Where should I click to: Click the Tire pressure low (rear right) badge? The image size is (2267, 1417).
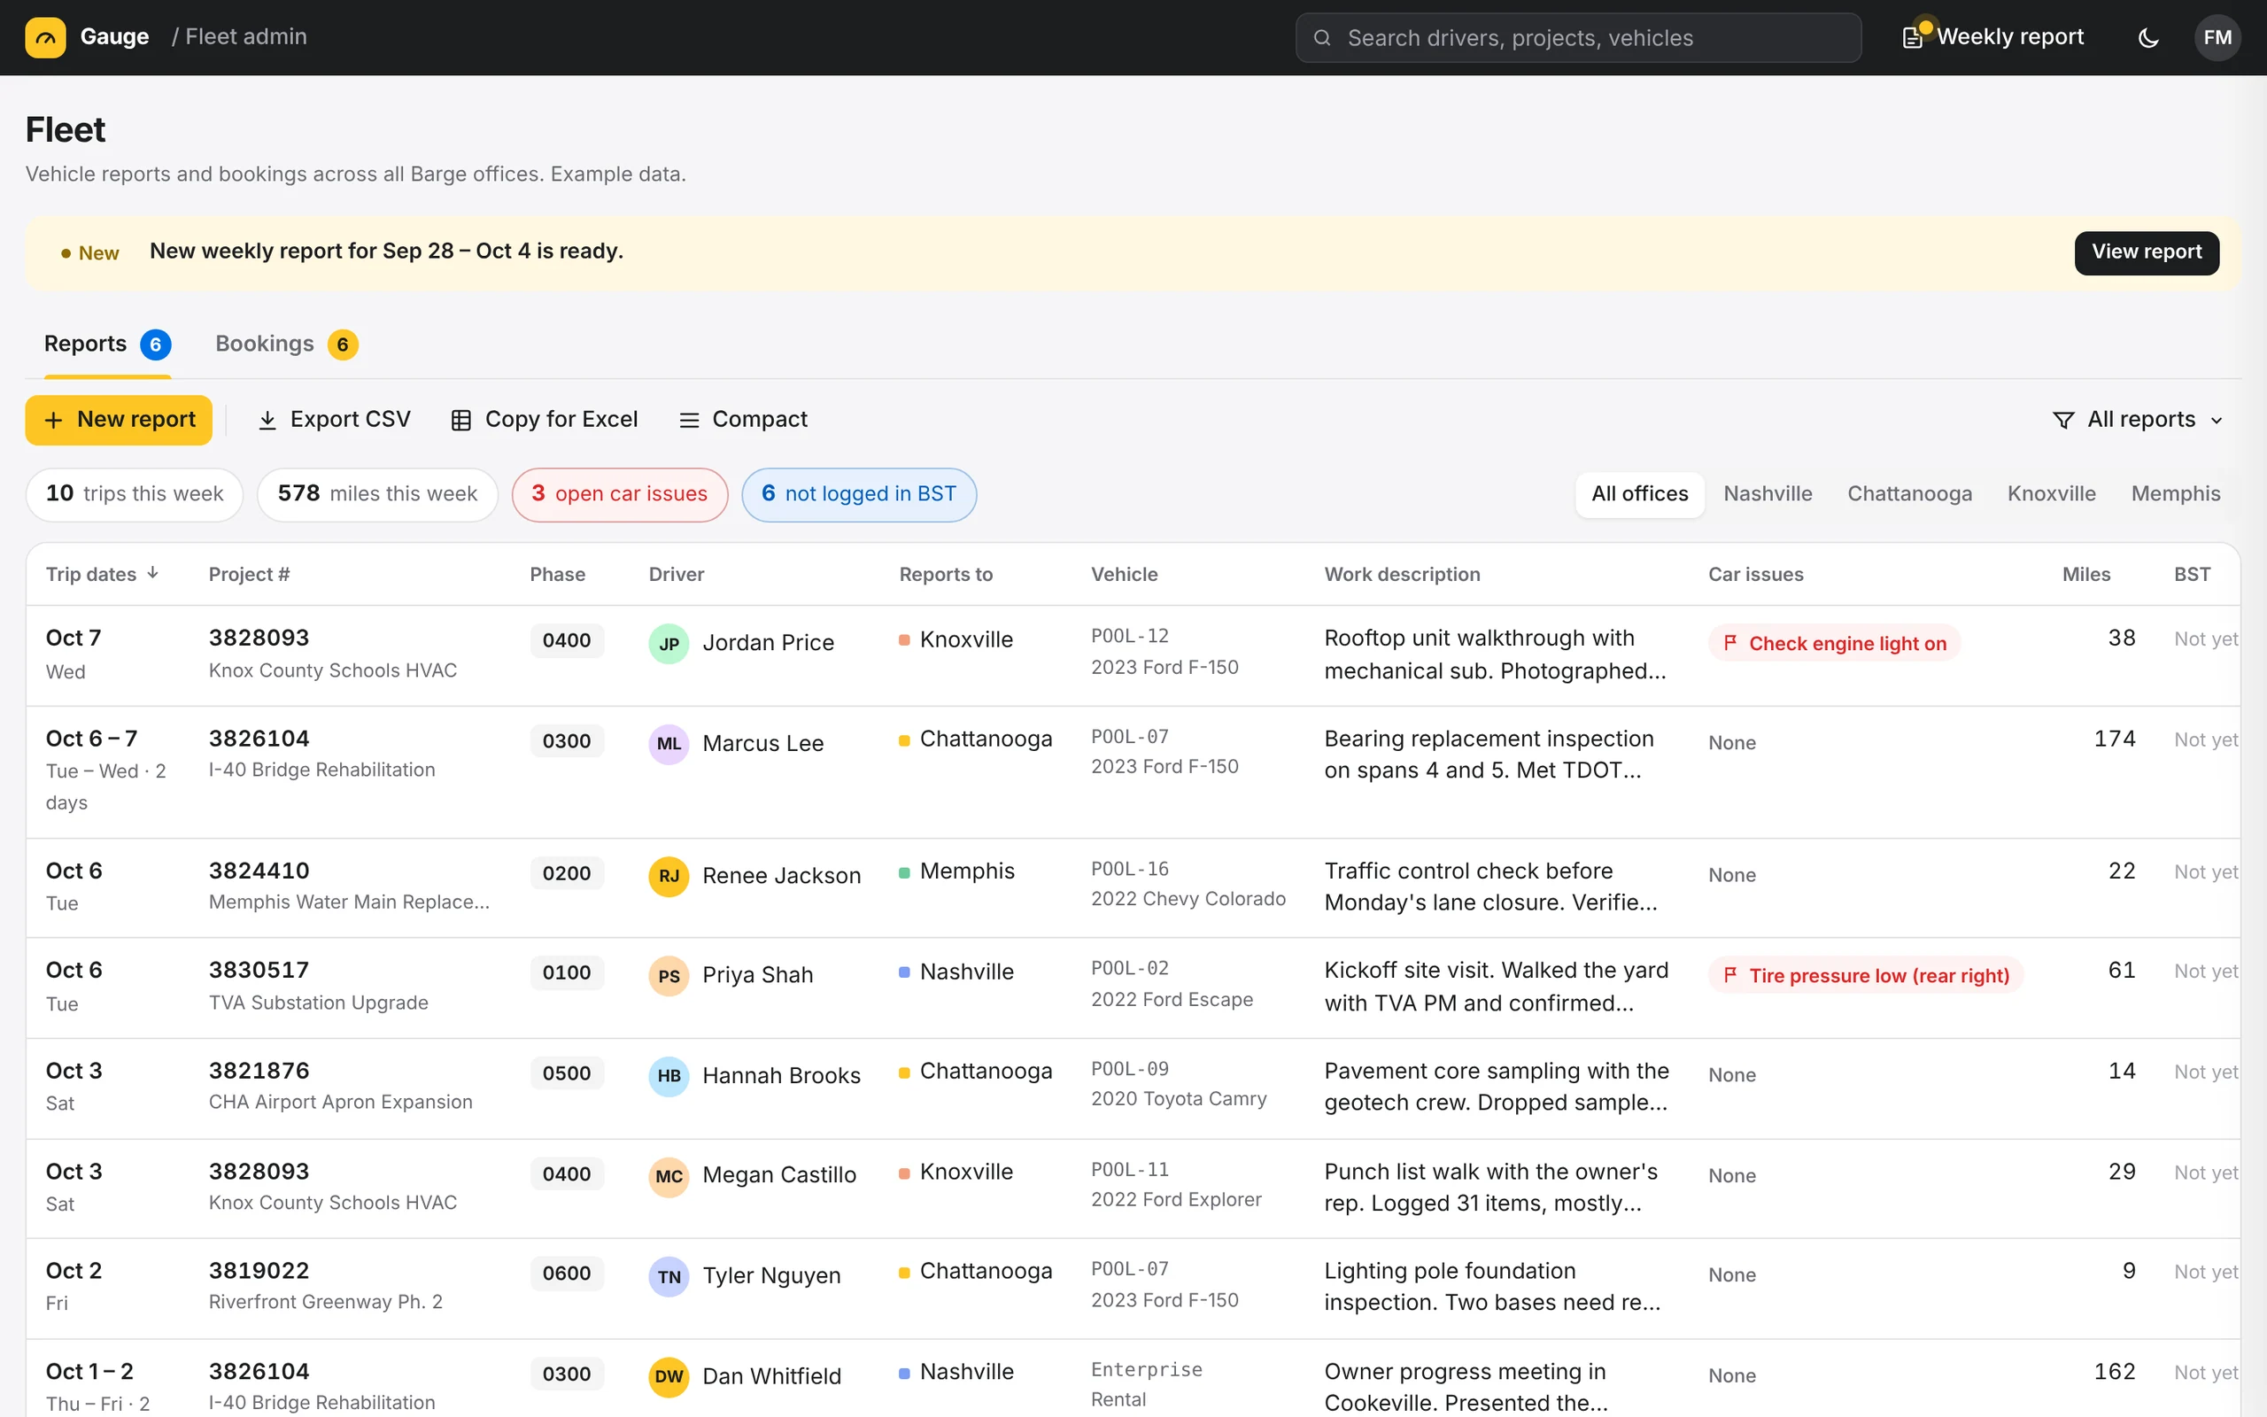pos(1866,975)
